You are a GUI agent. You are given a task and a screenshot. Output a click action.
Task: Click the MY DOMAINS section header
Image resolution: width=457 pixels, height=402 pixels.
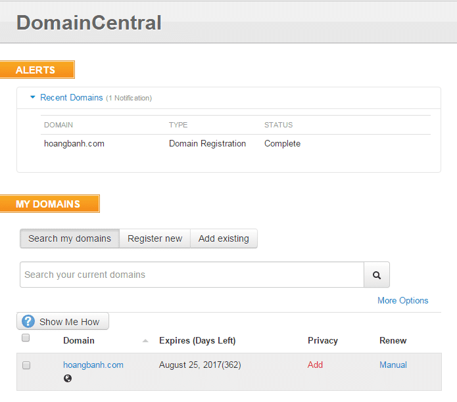pos(49,204)
